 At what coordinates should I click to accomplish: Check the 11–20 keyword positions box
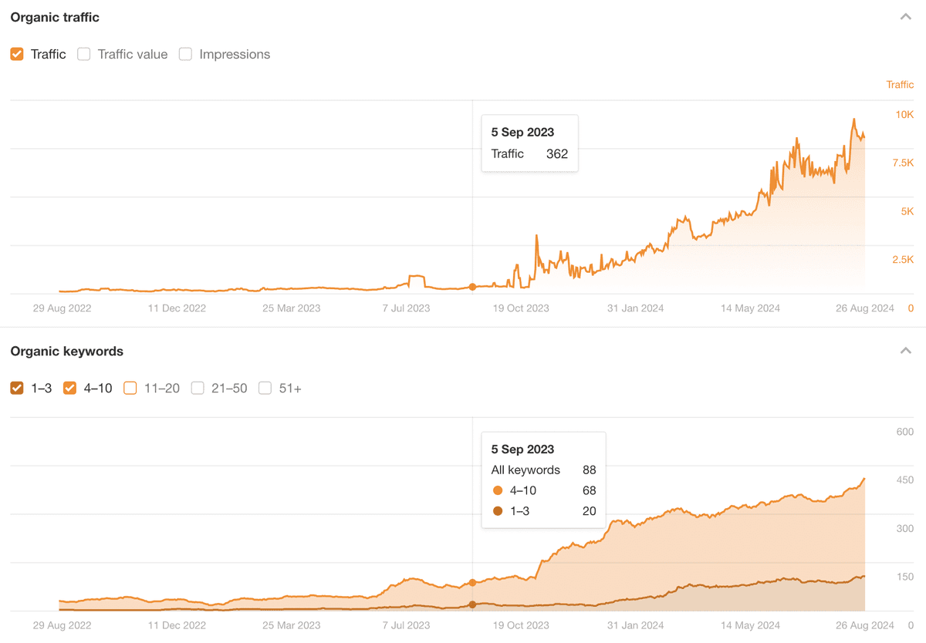coord(130,389)
